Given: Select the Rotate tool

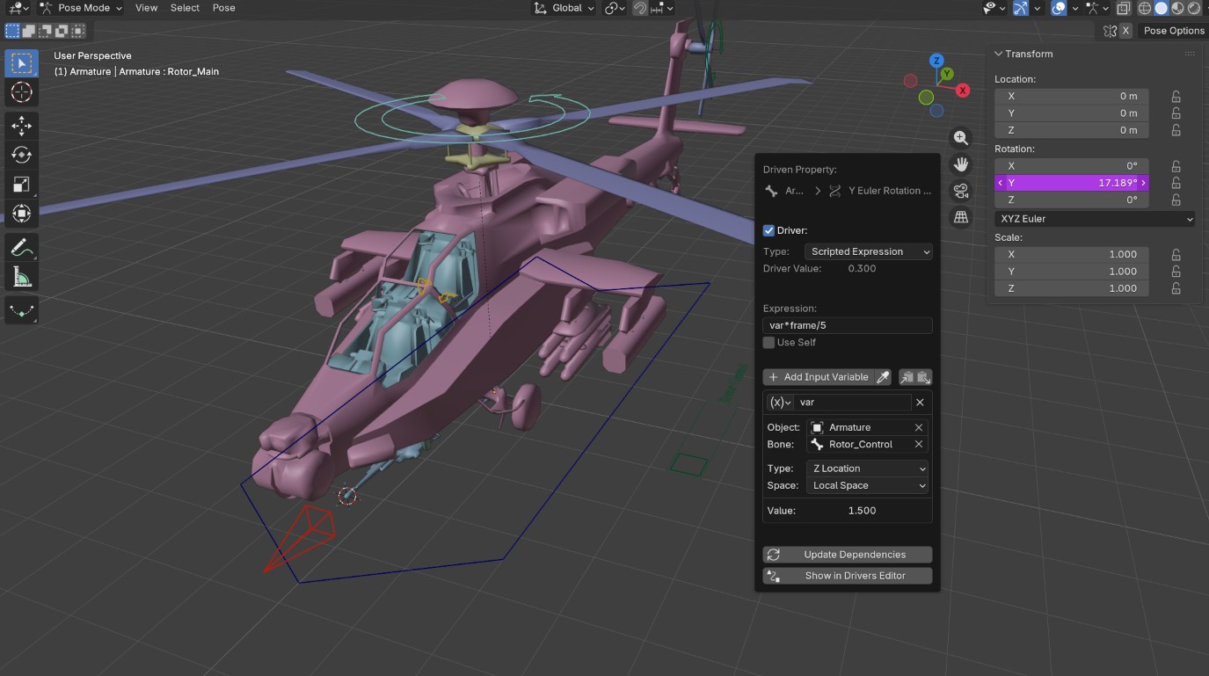Looking at the screenshot, I should pyautogui.click(x=21, y=155).
